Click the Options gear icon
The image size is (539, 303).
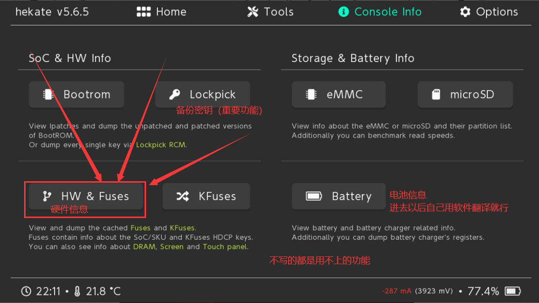(465, 12)
